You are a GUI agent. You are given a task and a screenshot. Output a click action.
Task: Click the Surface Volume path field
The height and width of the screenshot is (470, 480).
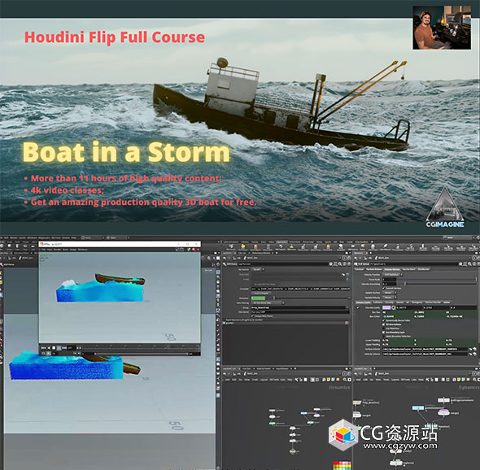[x=425, y=349]
